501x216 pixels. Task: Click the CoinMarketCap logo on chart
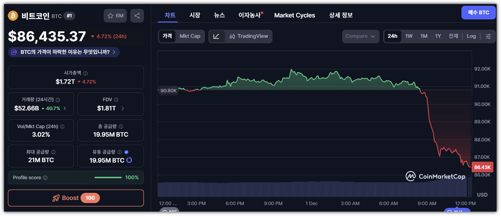click(x=435, y=176)
